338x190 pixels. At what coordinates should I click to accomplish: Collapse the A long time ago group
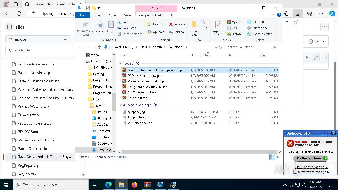pos(120,105)
